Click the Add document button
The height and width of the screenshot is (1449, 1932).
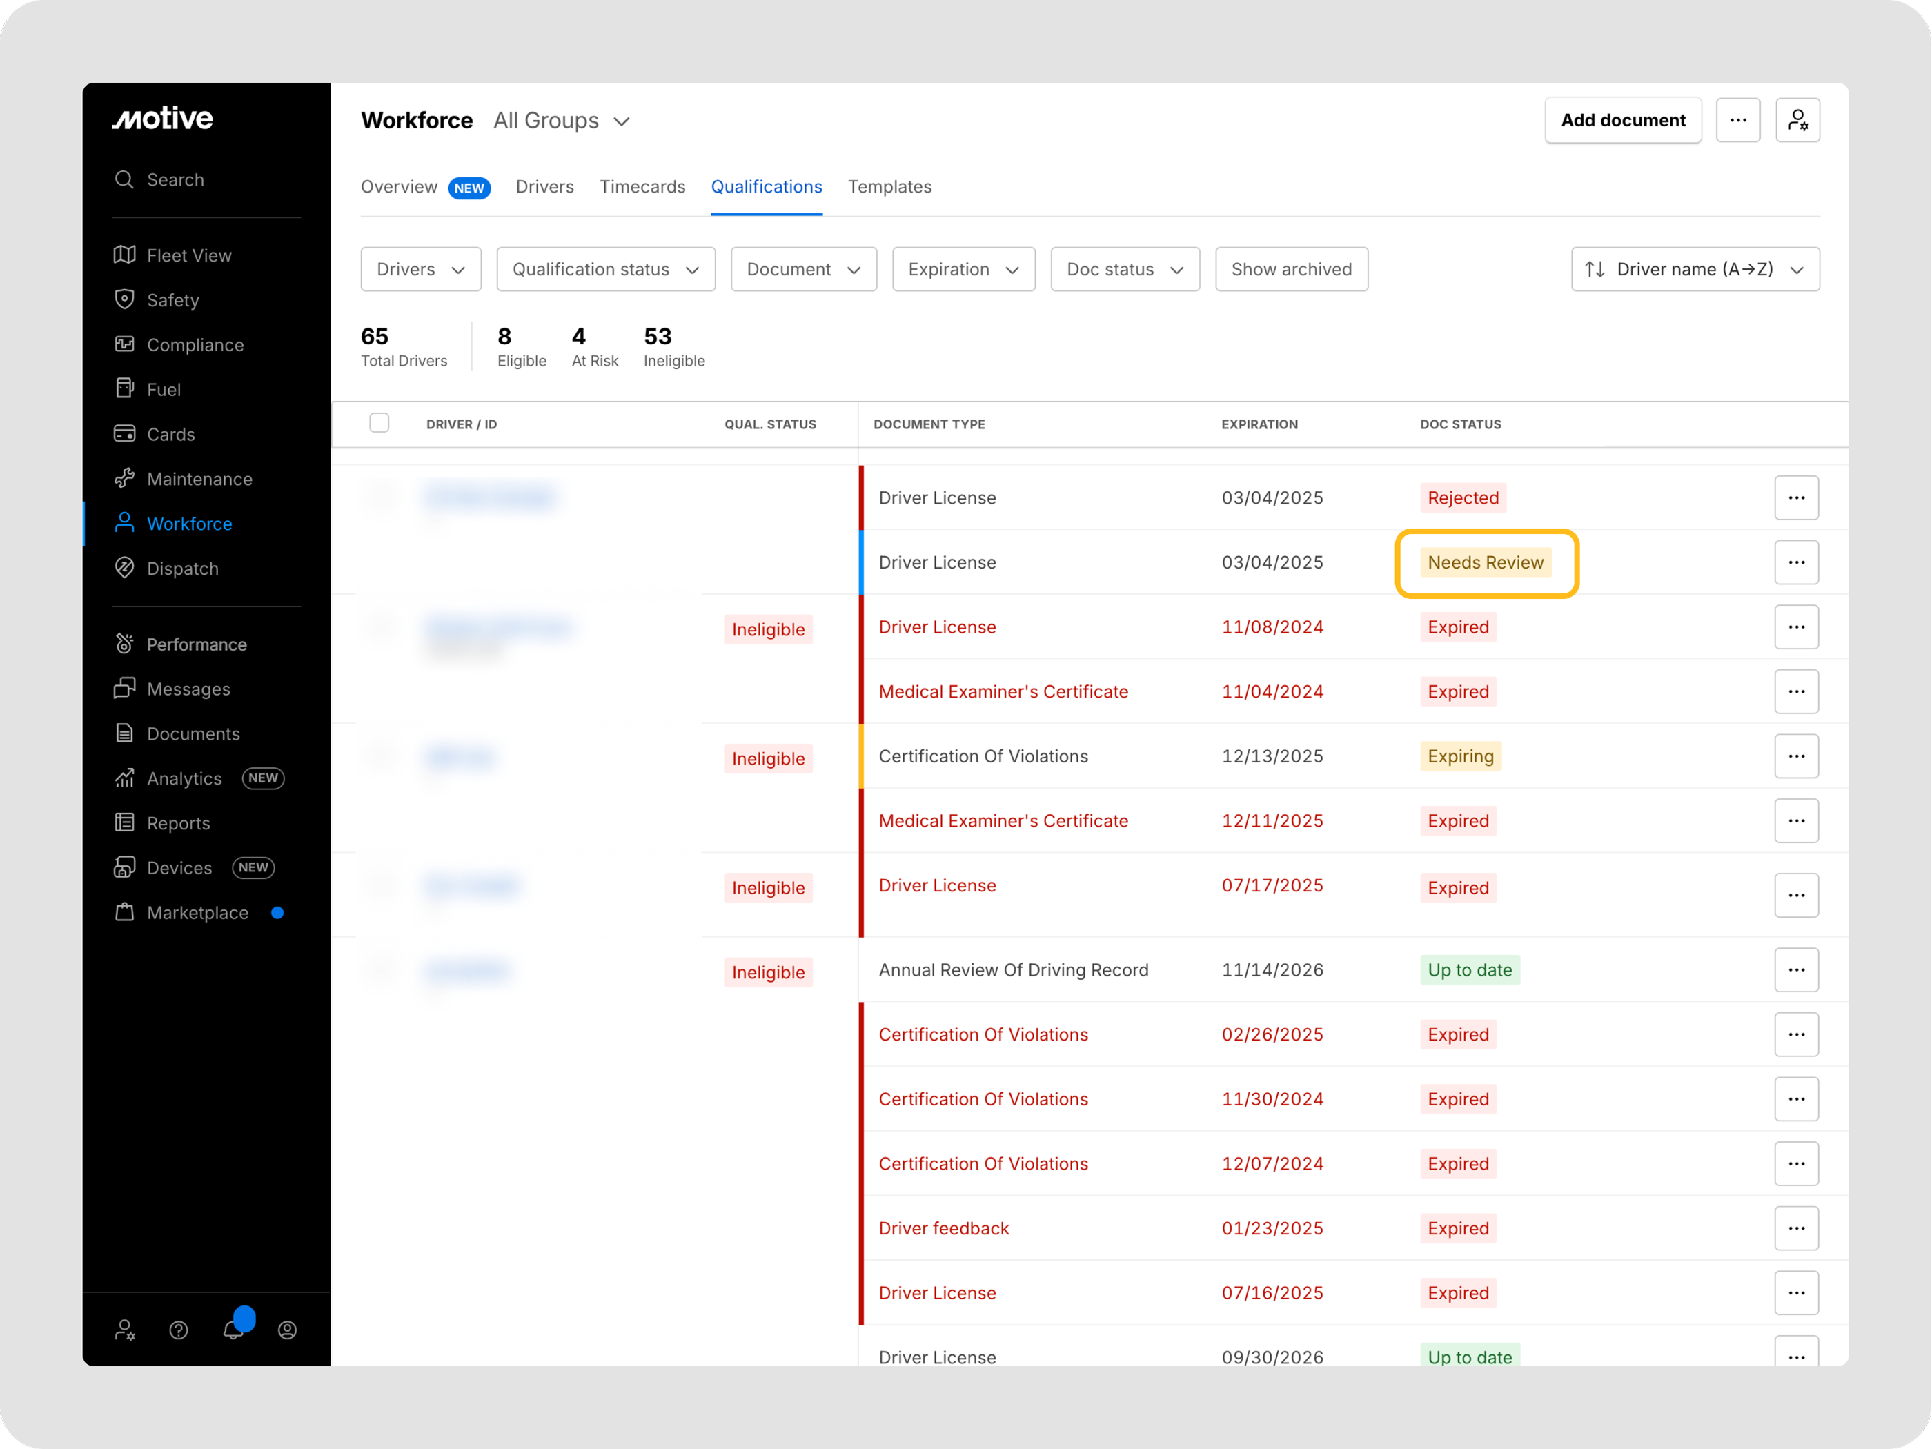coord(1622,121)
